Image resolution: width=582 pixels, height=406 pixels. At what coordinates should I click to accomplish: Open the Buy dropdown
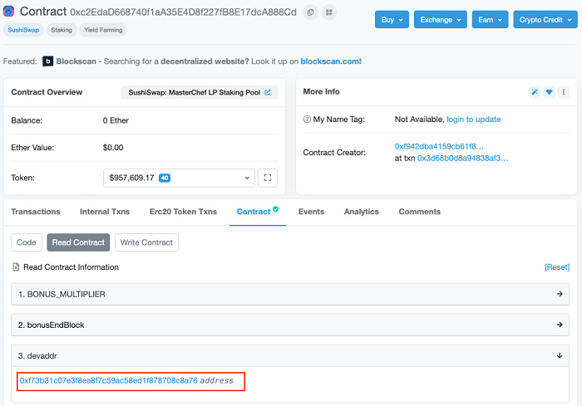tap(393, 19)
